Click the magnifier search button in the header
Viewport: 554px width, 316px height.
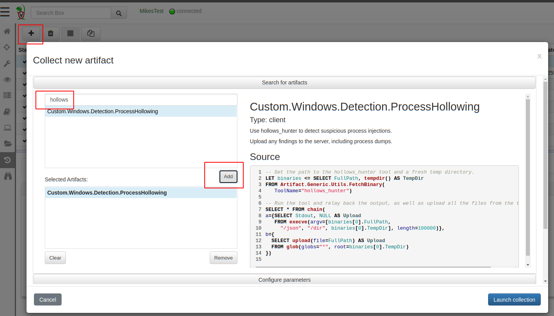coord(119,13)
